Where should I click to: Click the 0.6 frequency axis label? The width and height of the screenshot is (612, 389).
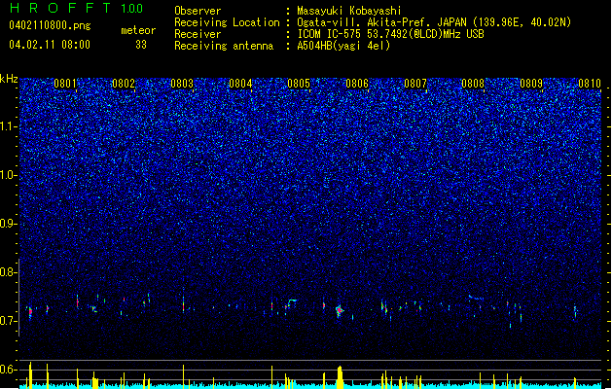(9, 370)
